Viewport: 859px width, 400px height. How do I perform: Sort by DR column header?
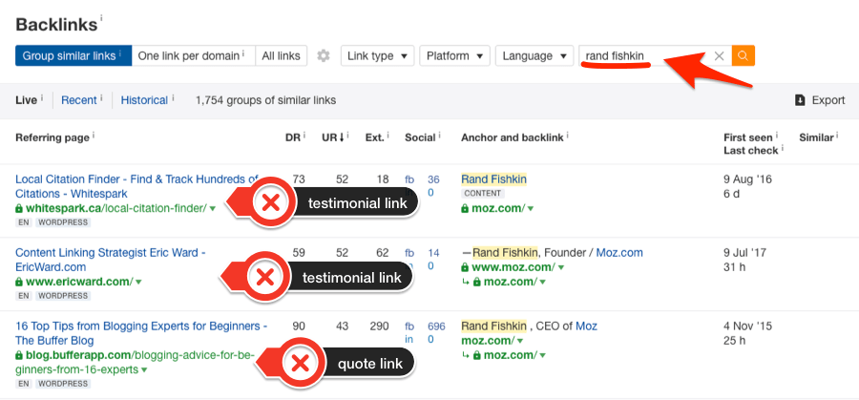[x=293, y=137]
